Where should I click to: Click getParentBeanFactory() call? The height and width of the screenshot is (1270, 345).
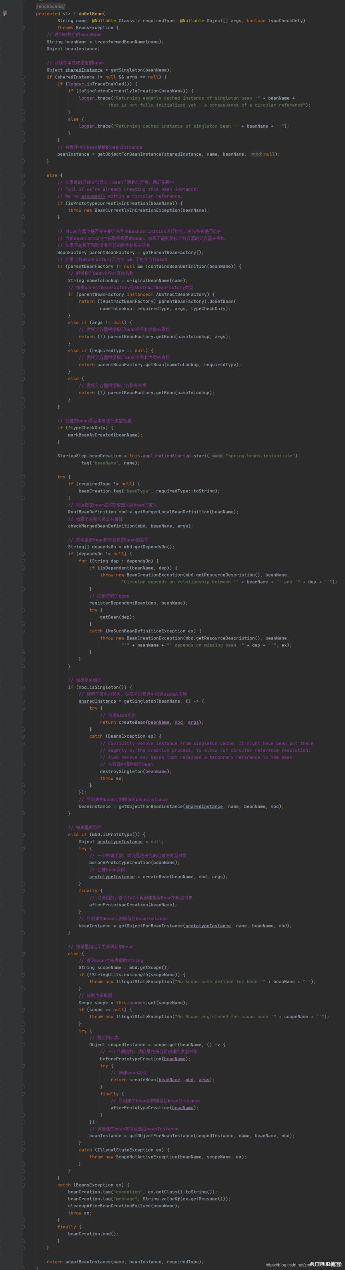click(172, 253)
